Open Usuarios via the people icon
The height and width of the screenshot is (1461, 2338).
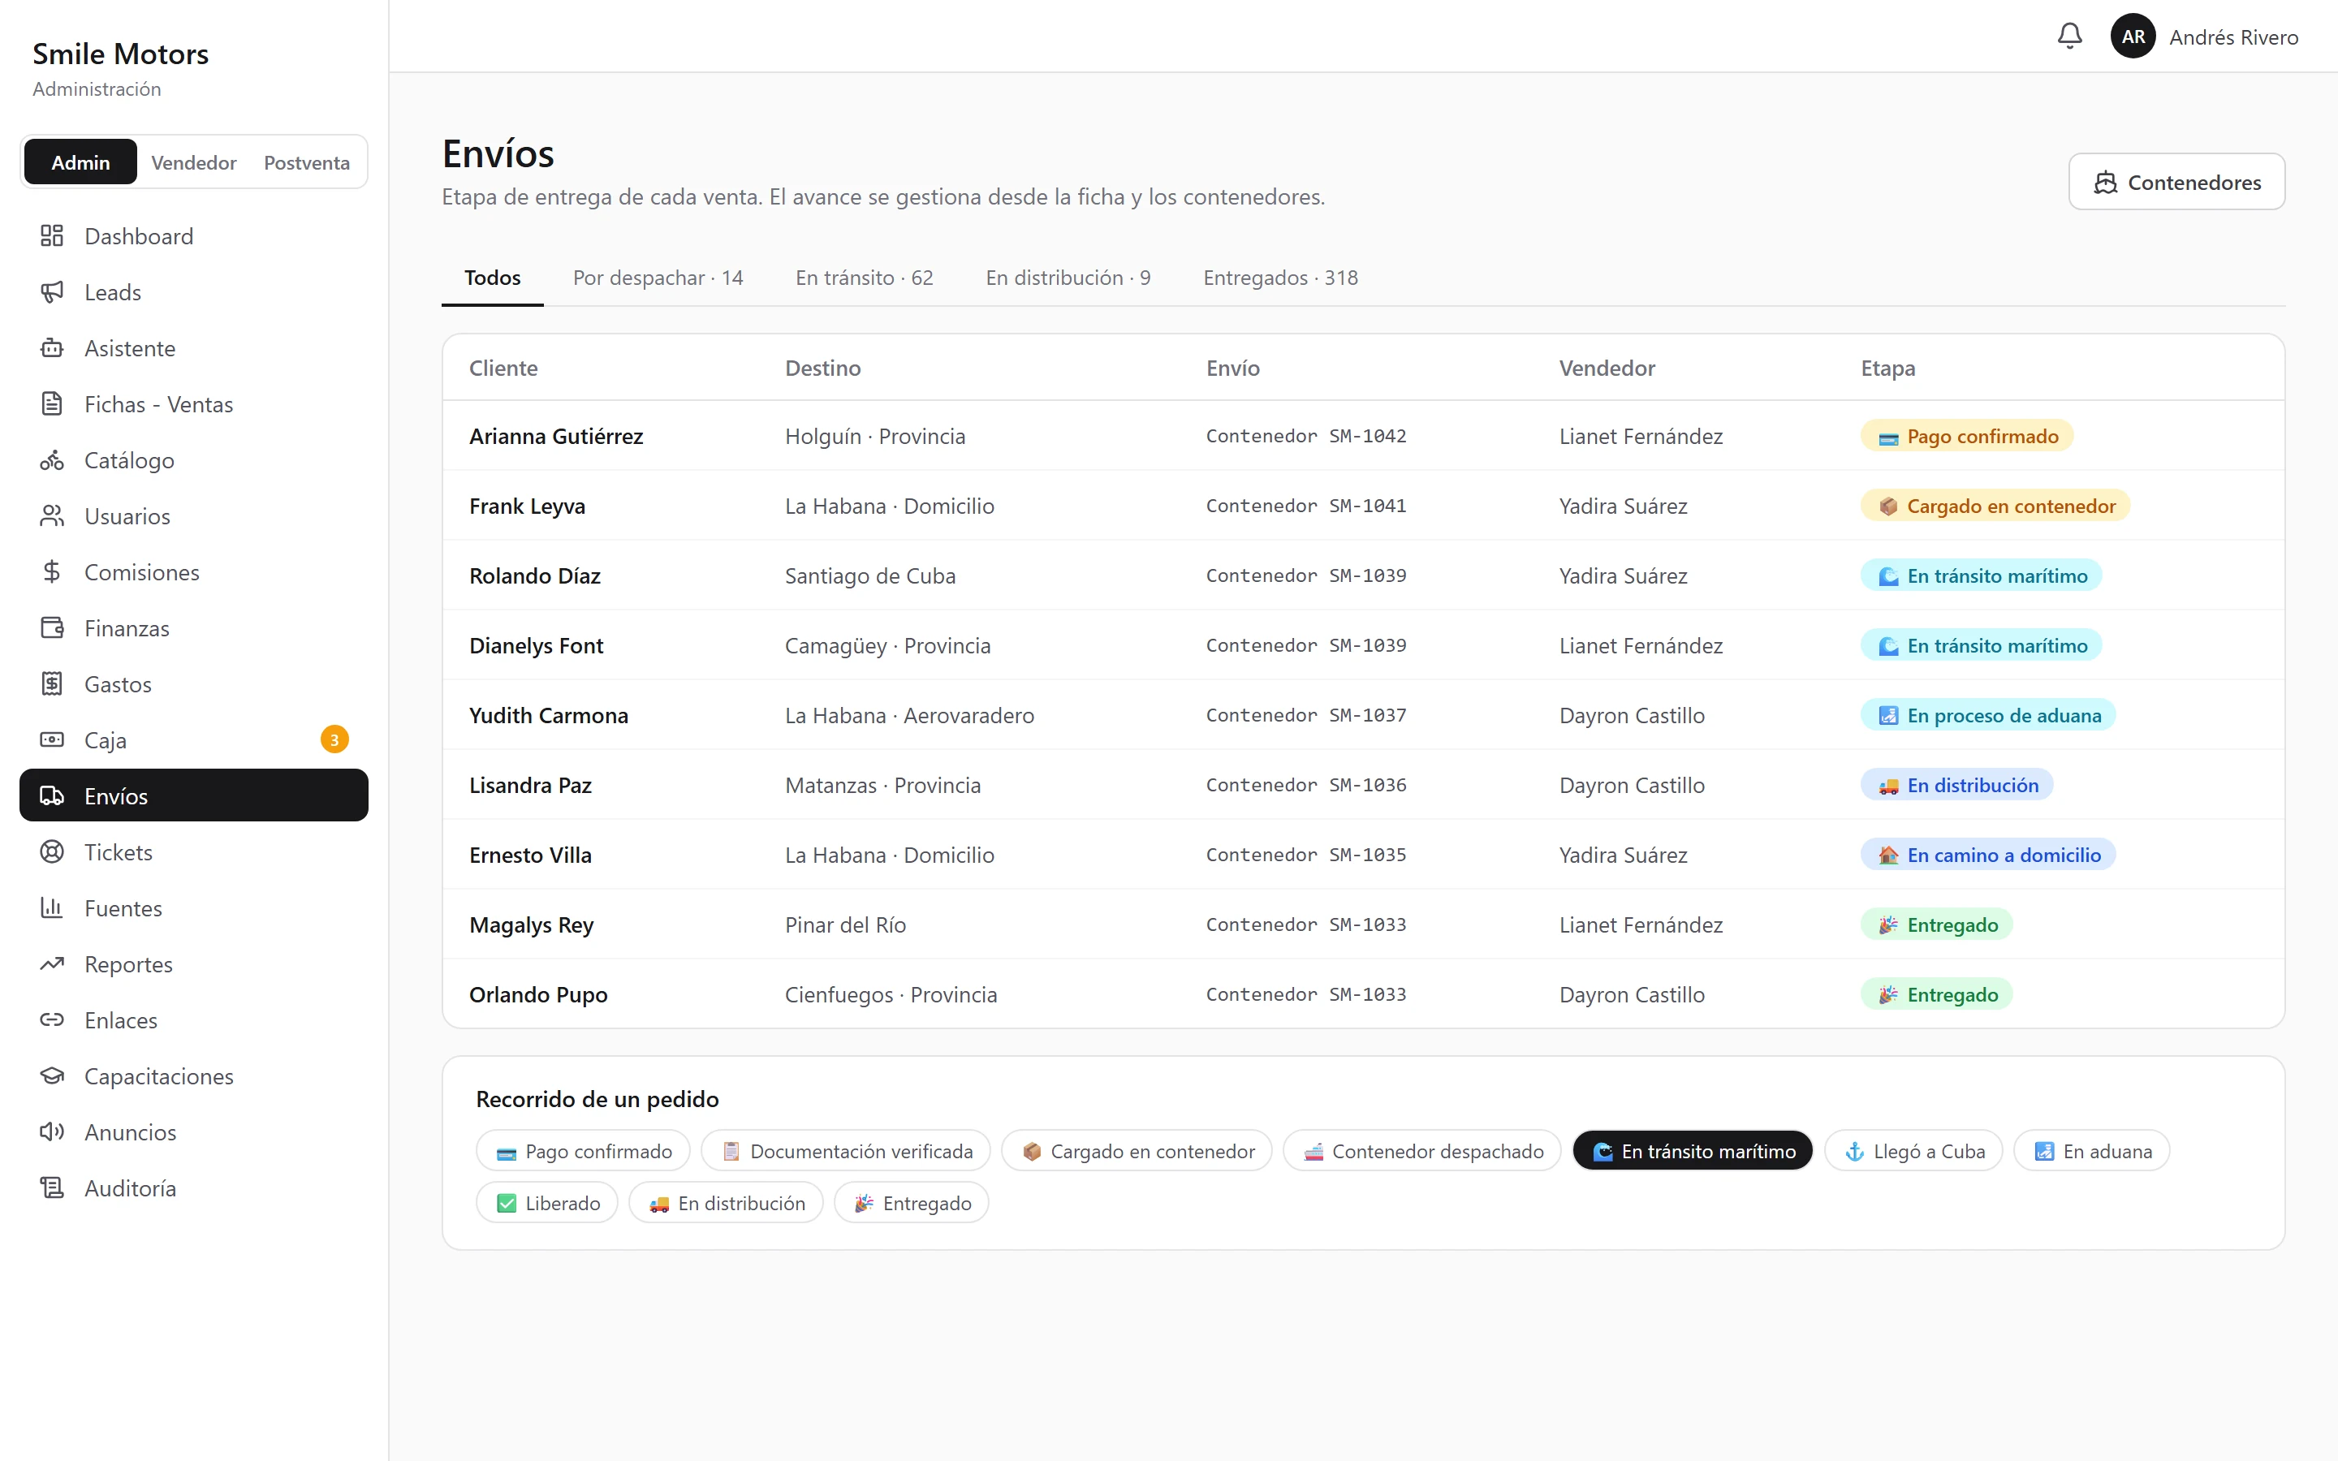click(x=52, y=516)
